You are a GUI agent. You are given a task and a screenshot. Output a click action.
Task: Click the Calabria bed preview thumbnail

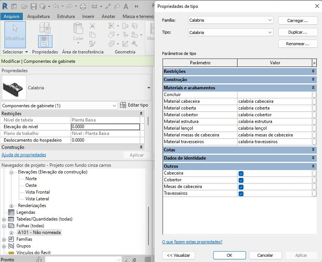(x=14, y=87)
